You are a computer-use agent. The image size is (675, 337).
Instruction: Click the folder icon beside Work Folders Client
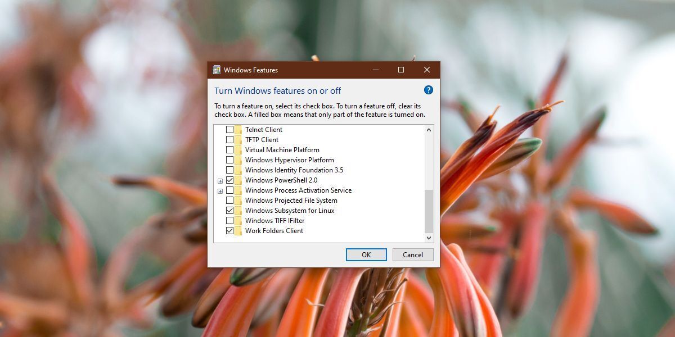pos(238,230)
